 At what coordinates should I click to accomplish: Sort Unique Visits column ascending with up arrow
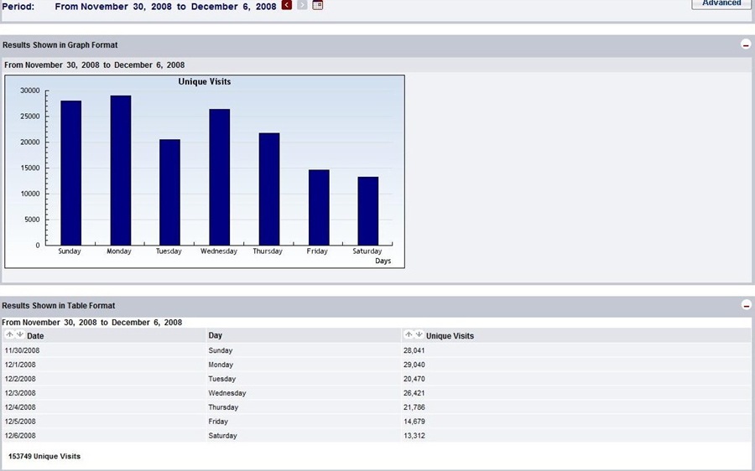(x=409, y=335)
